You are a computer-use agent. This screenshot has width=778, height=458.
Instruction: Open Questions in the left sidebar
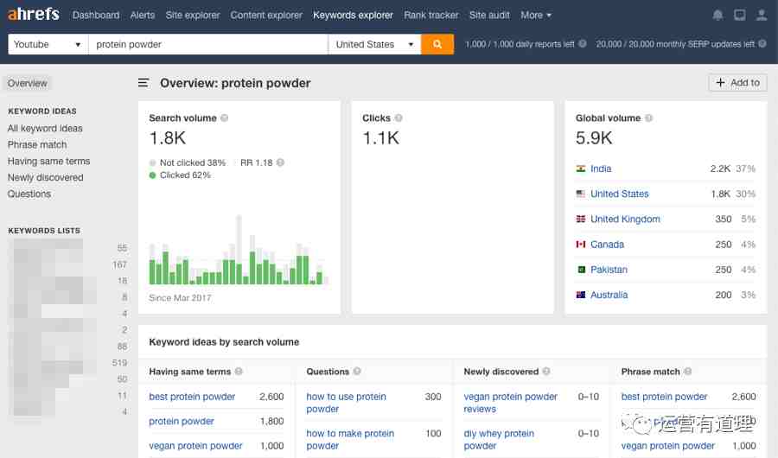pos(29,194)
